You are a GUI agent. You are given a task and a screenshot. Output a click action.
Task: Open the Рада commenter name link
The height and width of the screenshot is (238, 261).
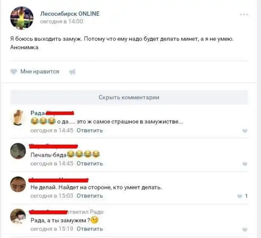(x=38, y=113)
